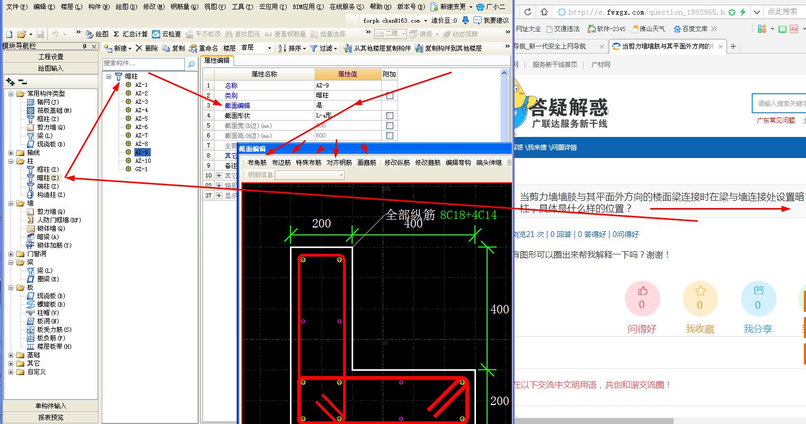The image size is (806, 424).
Task: Click the 工程设置 navigation button
Action: click(x=51, y=56)
